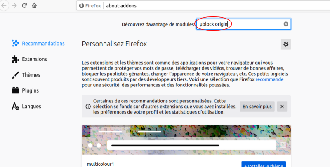Go to the Firefox home page

point(34,5)
